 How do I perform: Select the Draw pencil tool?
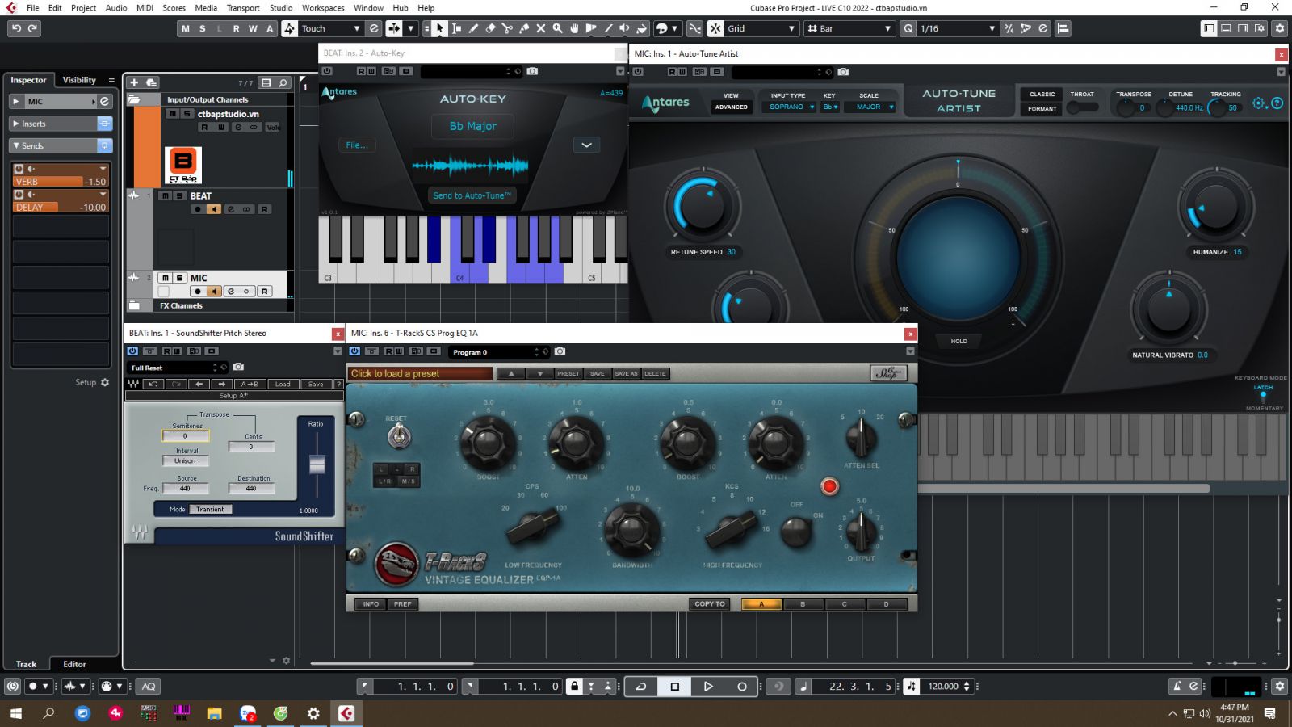click(473, 28)
